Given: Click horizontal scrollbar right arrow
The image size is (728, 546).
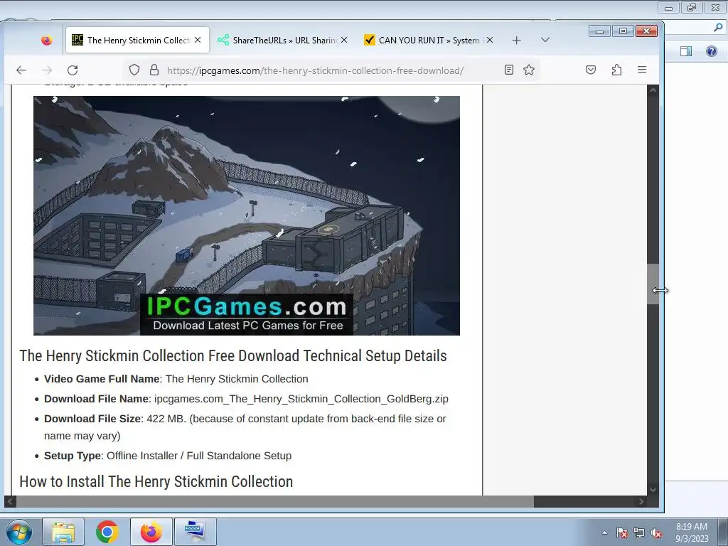Looking at the screenshot, I should click(x=641, y=501).
